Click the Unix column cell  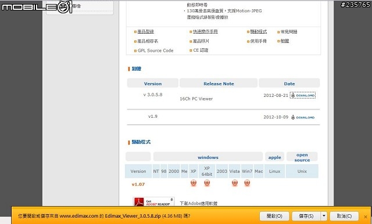click(302, 171)
